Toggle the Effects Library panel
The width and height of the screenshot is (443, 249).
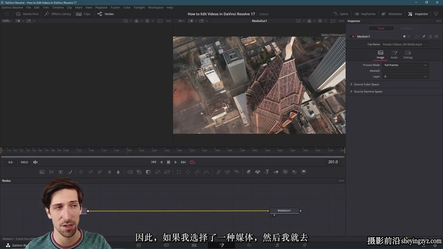pos(58,14)
